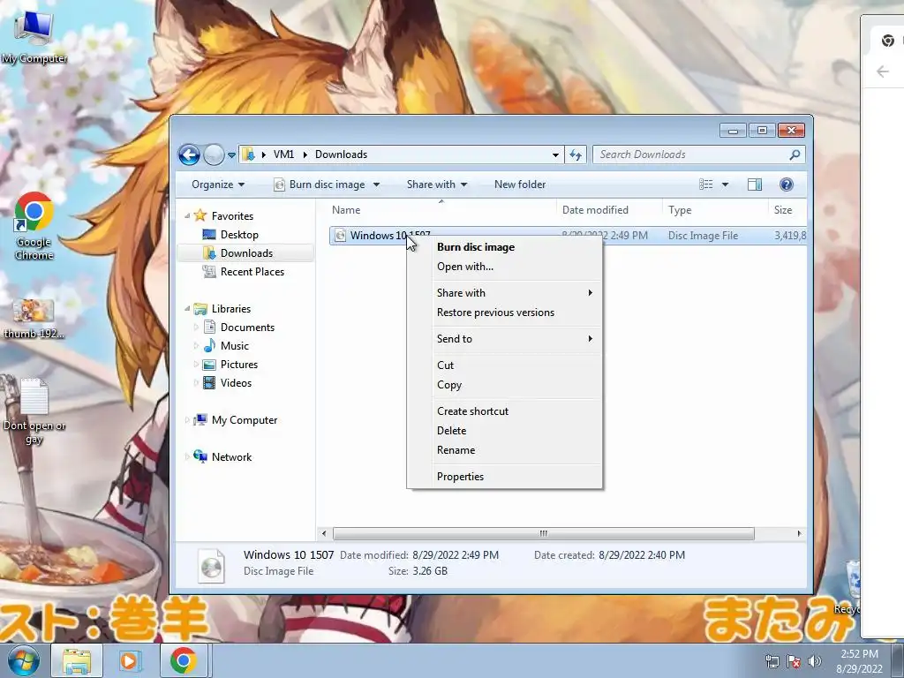The height and width of the screenshot is (678, 904).
Task: Open My Computer desktop icon
Action: 34,37
